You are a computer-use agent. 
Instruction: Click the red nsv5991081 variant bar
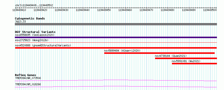click(195, 64)
